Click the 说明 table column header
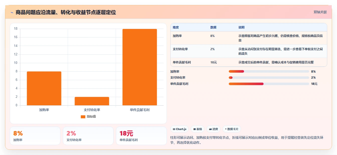This screenshot has height=155, width=337. coord(242,27)
